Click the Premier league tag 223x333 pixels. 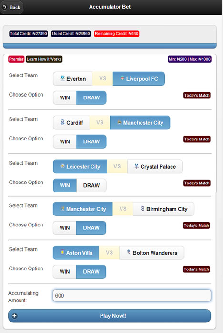[x=16, y=59]
